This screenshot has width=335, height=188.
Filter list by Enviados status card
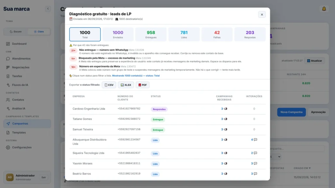[x=118, y=34]
